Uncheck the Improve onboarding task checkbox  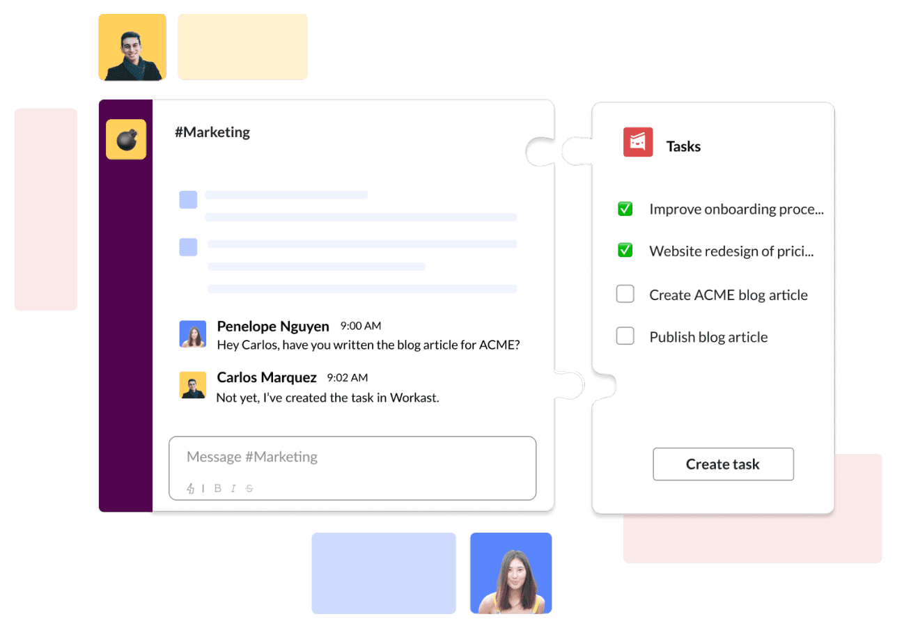(x=625, y=209)
